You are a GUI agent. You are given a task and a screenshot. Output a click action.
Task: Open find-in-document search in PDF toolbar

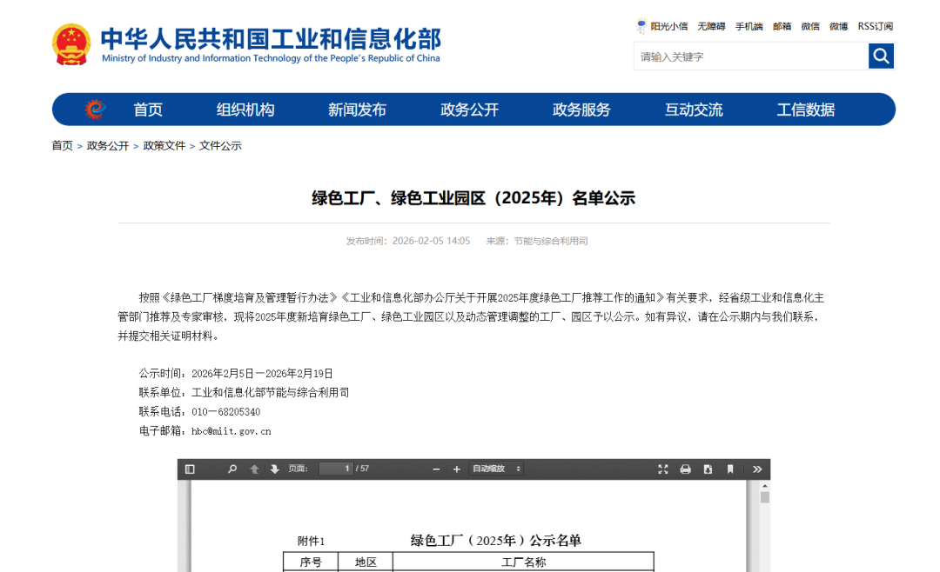click(x=232, y=469)
